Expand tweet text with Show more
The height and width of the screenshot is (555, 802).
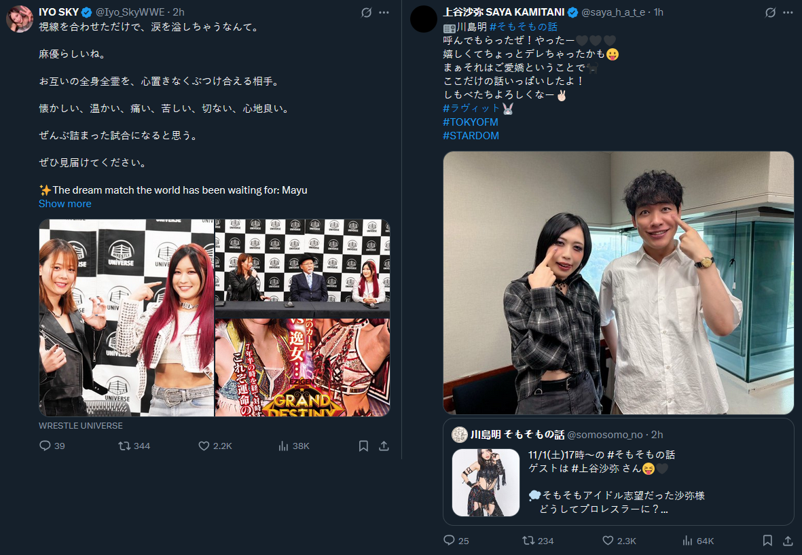(x=65, y=204)
